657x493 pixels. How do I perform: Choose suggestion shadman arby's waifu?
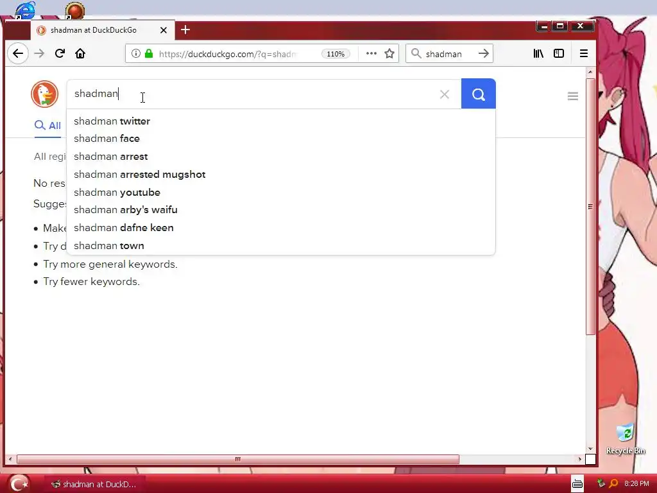point(281,210)
